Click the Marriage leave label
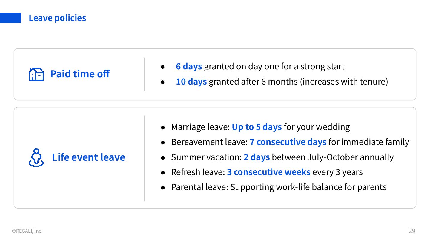The width and height of the screenshot is (430, 242). tap(200, 127)
